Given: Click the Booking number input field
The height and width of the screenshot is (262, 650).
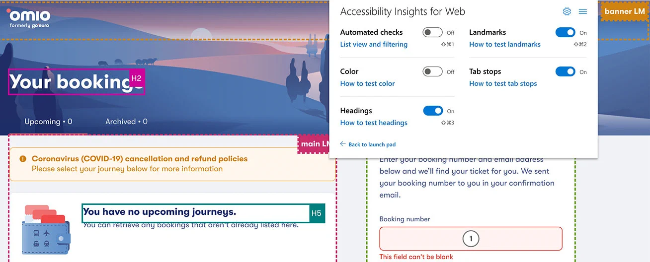Looking at the screenshot, I should tap(471, 239).
